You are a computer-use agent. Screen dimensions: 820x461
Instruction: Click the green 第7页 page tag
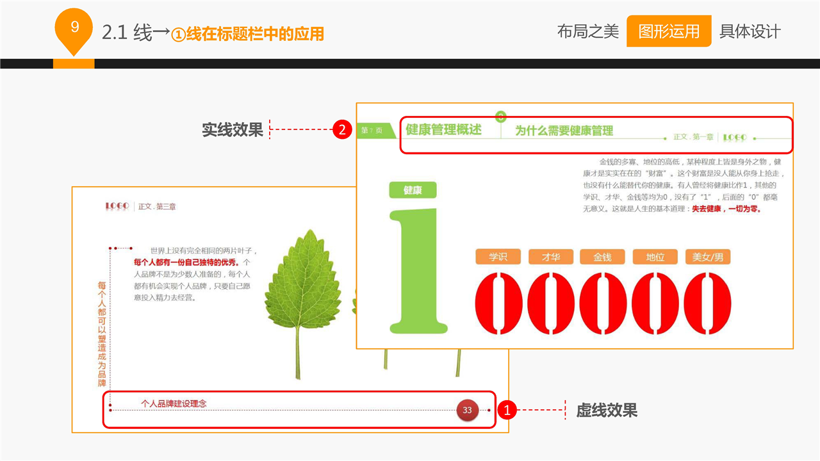(x=373, y=130)
